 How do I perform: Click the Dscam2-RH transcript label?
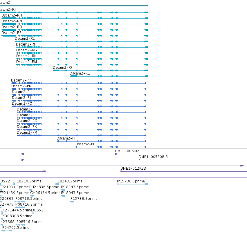tap(12, 15)
